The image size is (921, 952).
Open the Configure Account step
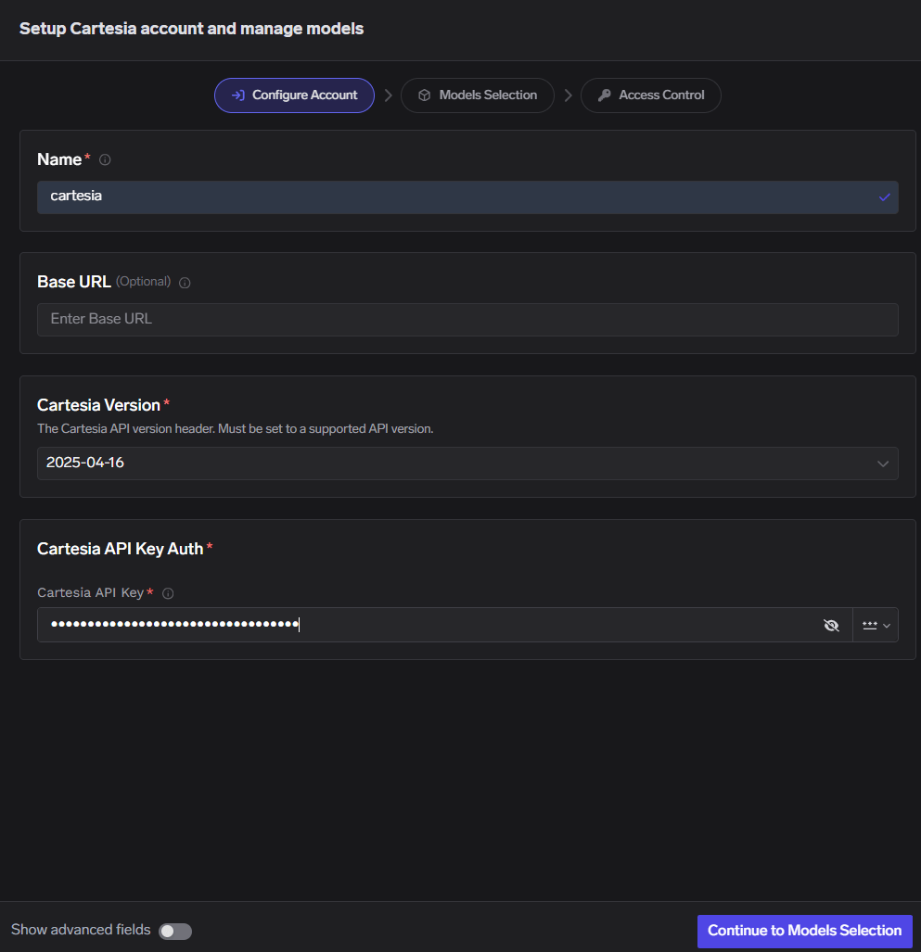(294, 95)
